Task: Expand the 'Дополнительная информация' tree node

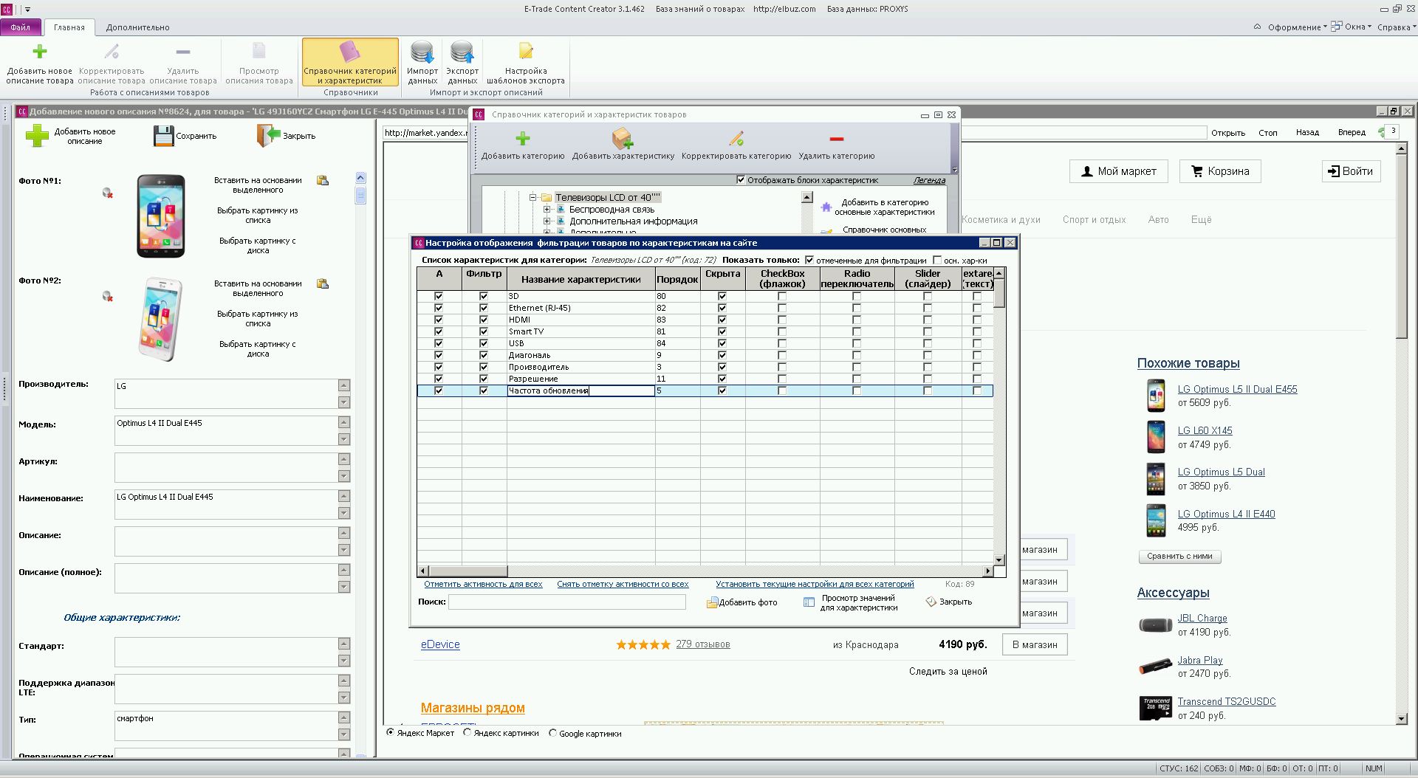Action: 547,221
